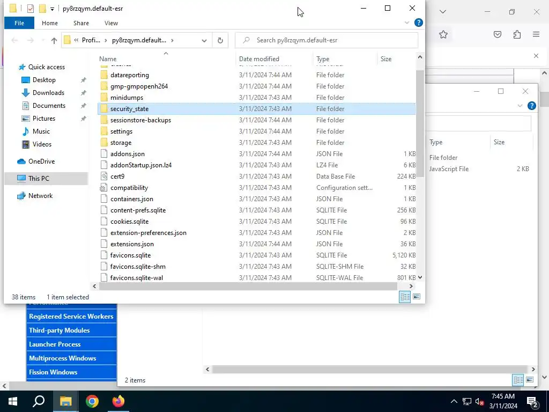Viewport: 549px width, 412px height.
Task: Switch to Large icons view layout icon
Action: [416, 297]
